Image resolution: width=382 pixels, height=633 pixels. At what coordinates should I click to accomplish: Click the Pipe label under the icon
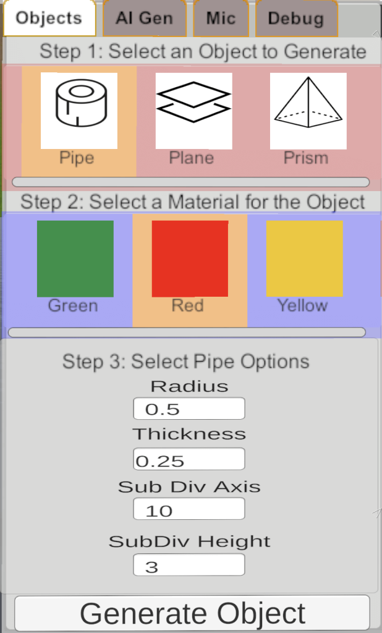pyautogui.click(x=77, y=158)
